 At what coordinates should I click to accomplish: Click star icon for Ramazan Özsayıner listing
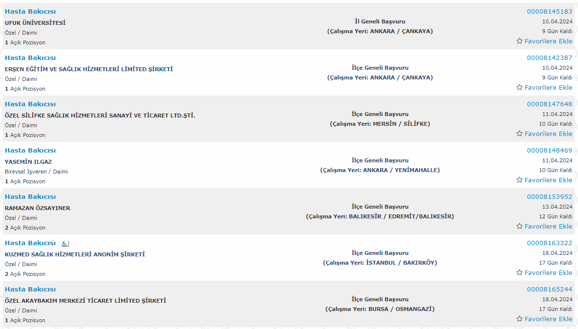click(519, 226)
